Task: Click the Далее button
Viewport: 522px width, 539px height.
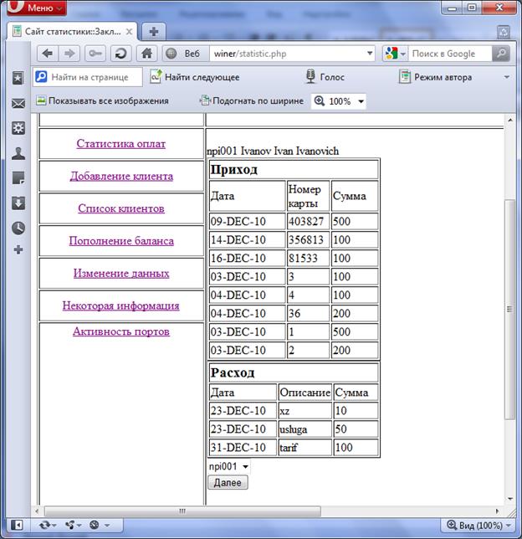Action: pos(228,483)
